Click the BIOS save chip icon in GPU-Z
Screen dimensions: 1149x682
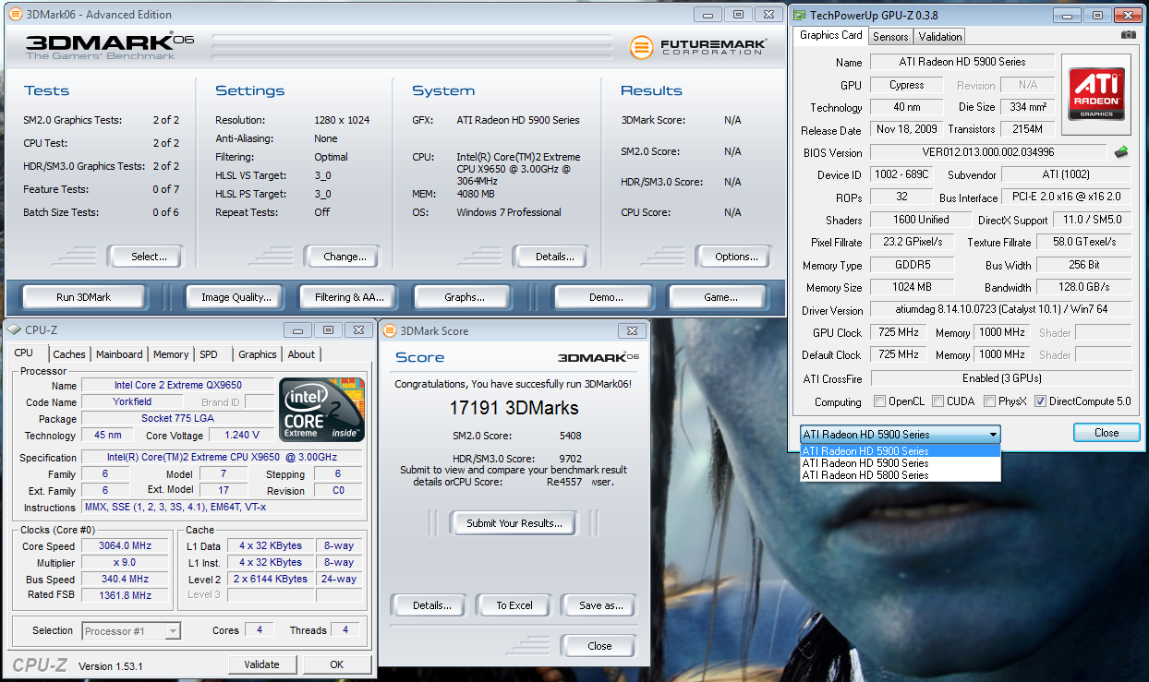pyautogui.click(x=1121, y=151)
